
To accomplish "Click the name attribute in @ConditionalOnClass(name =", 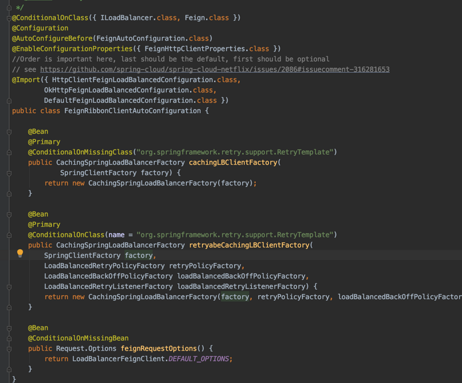I will click(x=117, y=235).
